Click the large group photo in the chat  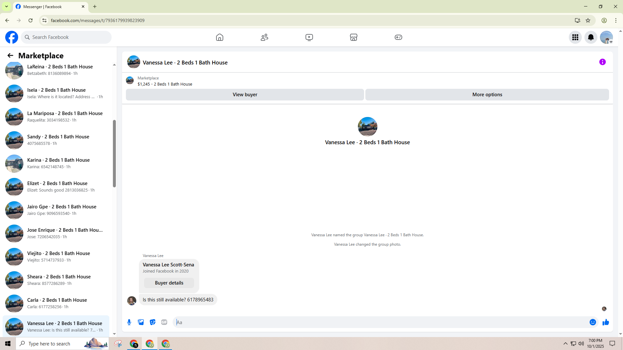[368, 127]
